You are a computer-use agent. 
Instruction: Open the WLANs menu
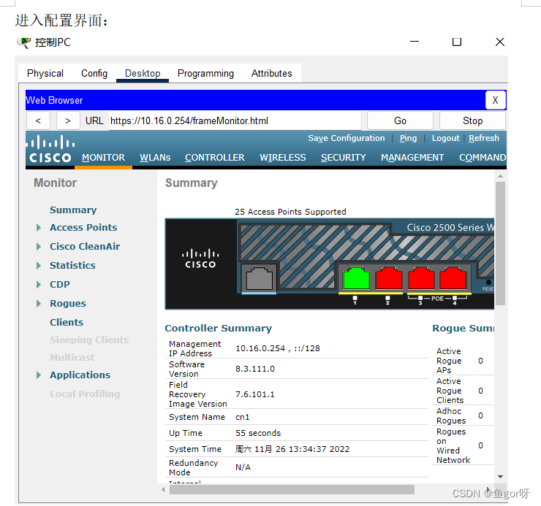(155, 158)
